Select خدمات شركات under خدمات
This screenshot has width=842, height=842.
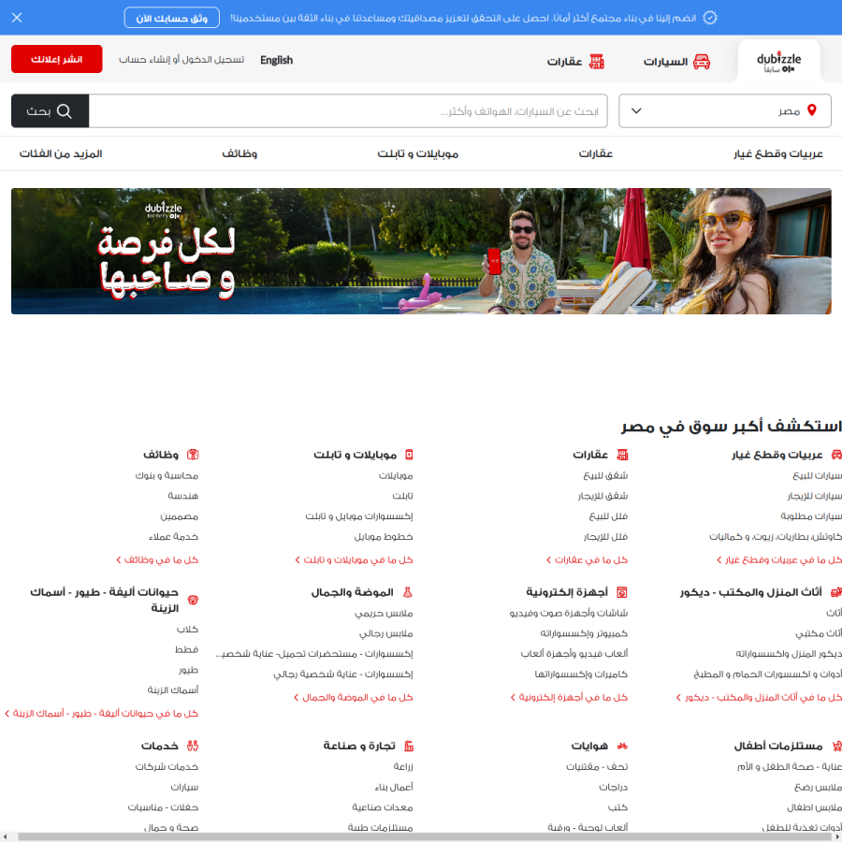click(x=167, y=767)
